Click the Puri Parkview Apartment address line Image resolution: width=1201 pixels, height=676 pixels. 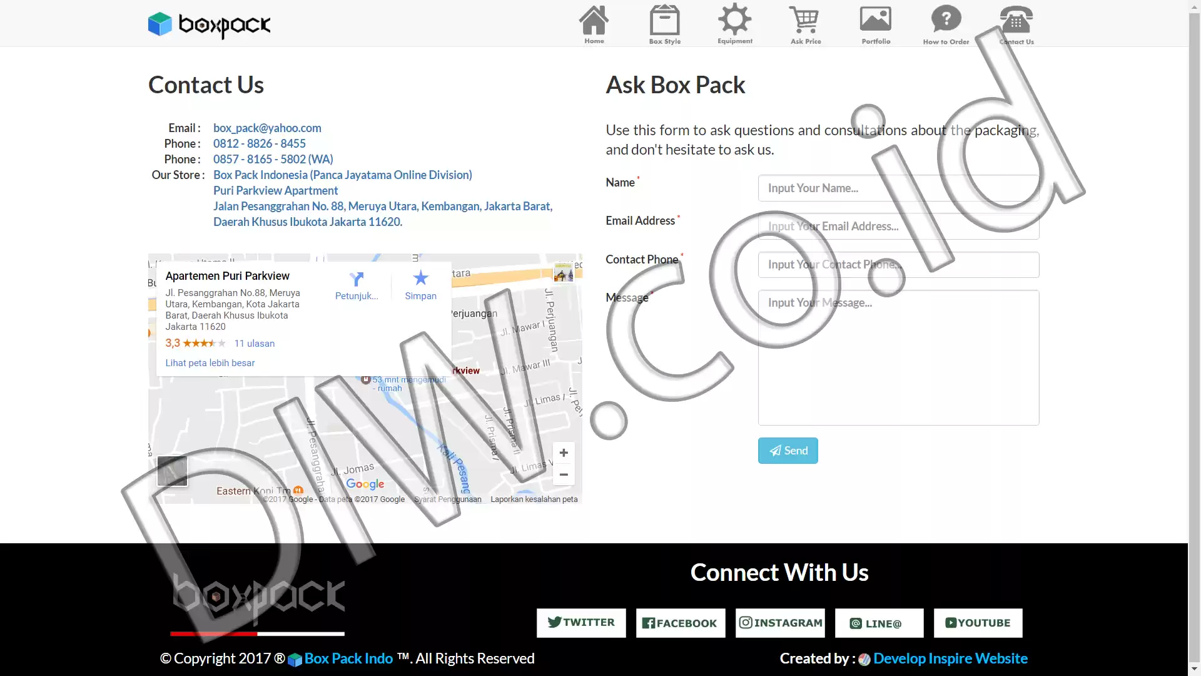[x=275, y=190]
